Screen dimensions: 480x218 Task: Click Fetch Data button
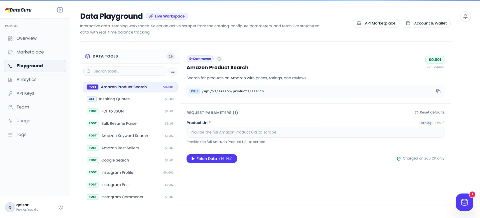(212, 158)
